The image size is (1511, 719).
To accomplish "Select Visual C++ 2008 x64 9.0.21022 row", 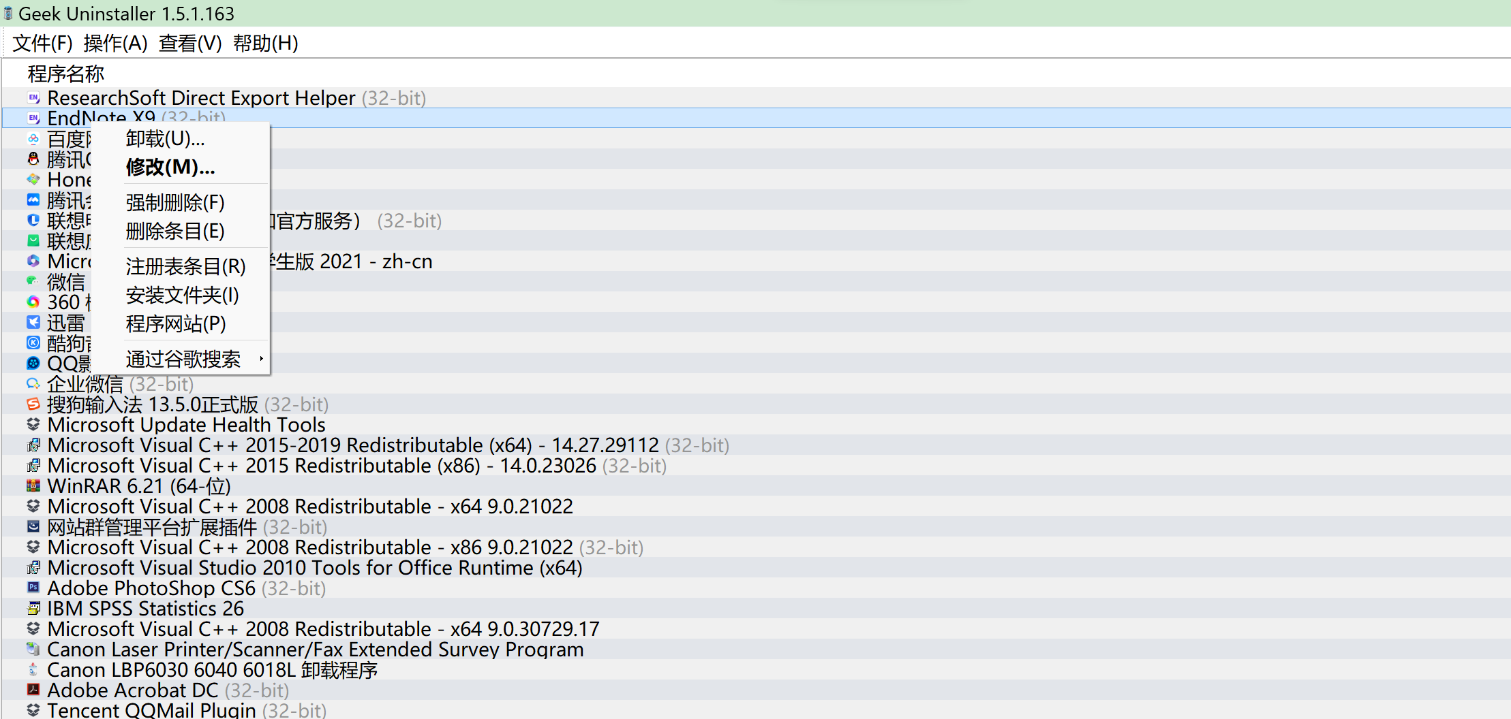I will click(757, 507).
